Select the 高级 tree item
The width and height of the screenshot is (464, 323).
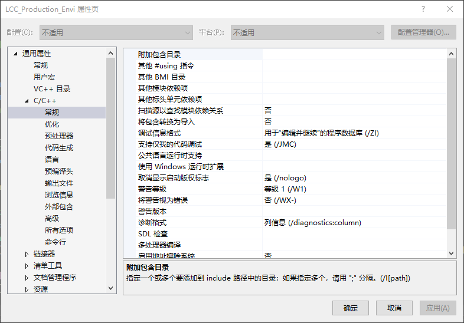pos(52,219)
